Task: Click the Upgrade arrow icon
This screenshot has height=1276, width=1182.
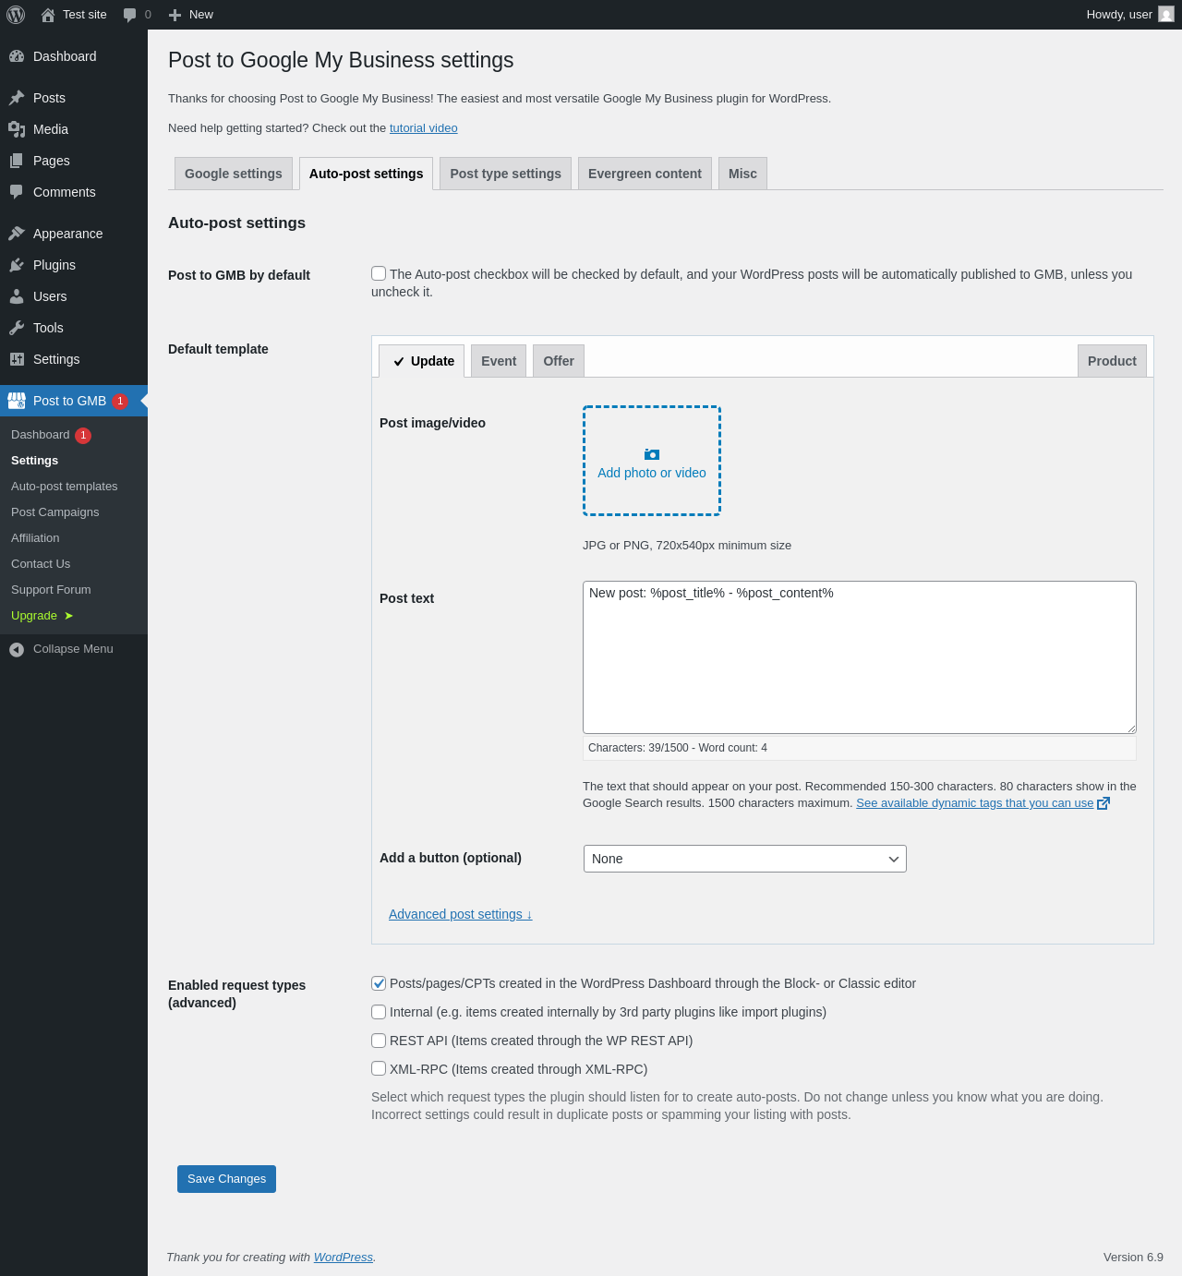Action: tap(68, 616)
